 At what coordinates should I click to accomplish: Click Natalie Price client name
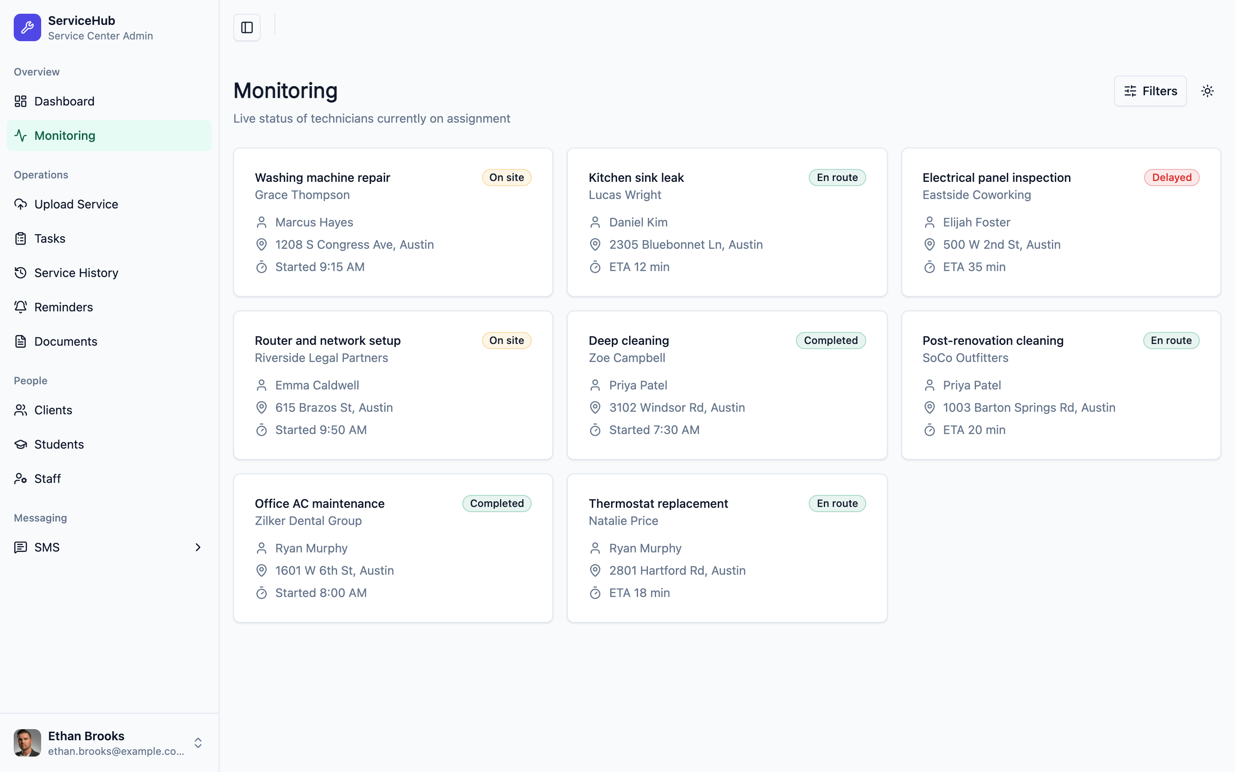pyautogui.click(x=623, y=521)
